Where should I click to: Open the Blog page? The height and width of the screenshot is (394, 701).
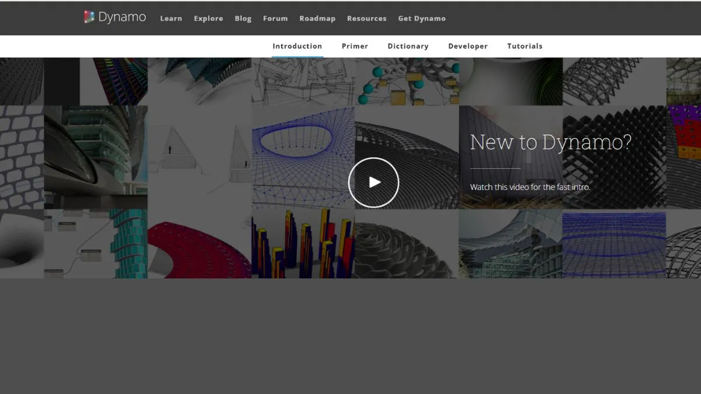pos(243,19)
